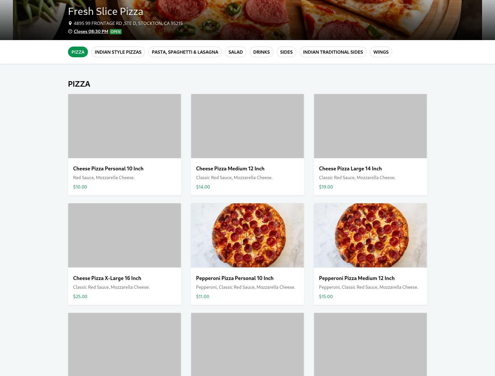Click the Fresh Slice Pizza restaurant title

click(x=105, y=11)
